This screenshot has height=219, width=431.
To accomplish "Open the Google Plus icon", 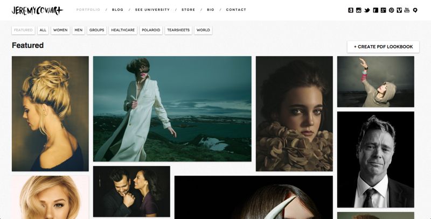I will tap(384, 10).
